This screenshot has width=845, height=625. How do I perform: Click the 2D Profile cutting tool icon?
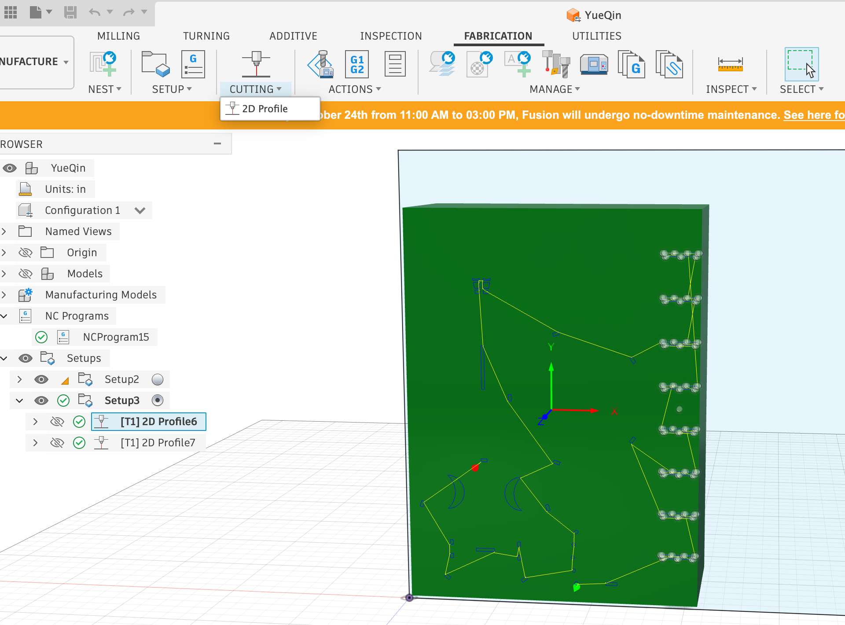coord(256,64)
